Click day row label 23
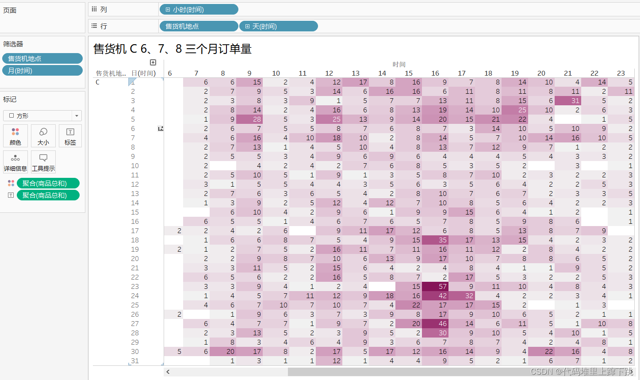 pos(135,287)
